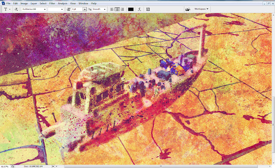Open the Workspace menu button
This screenshot has width=275, height=168.
(201, 9)
